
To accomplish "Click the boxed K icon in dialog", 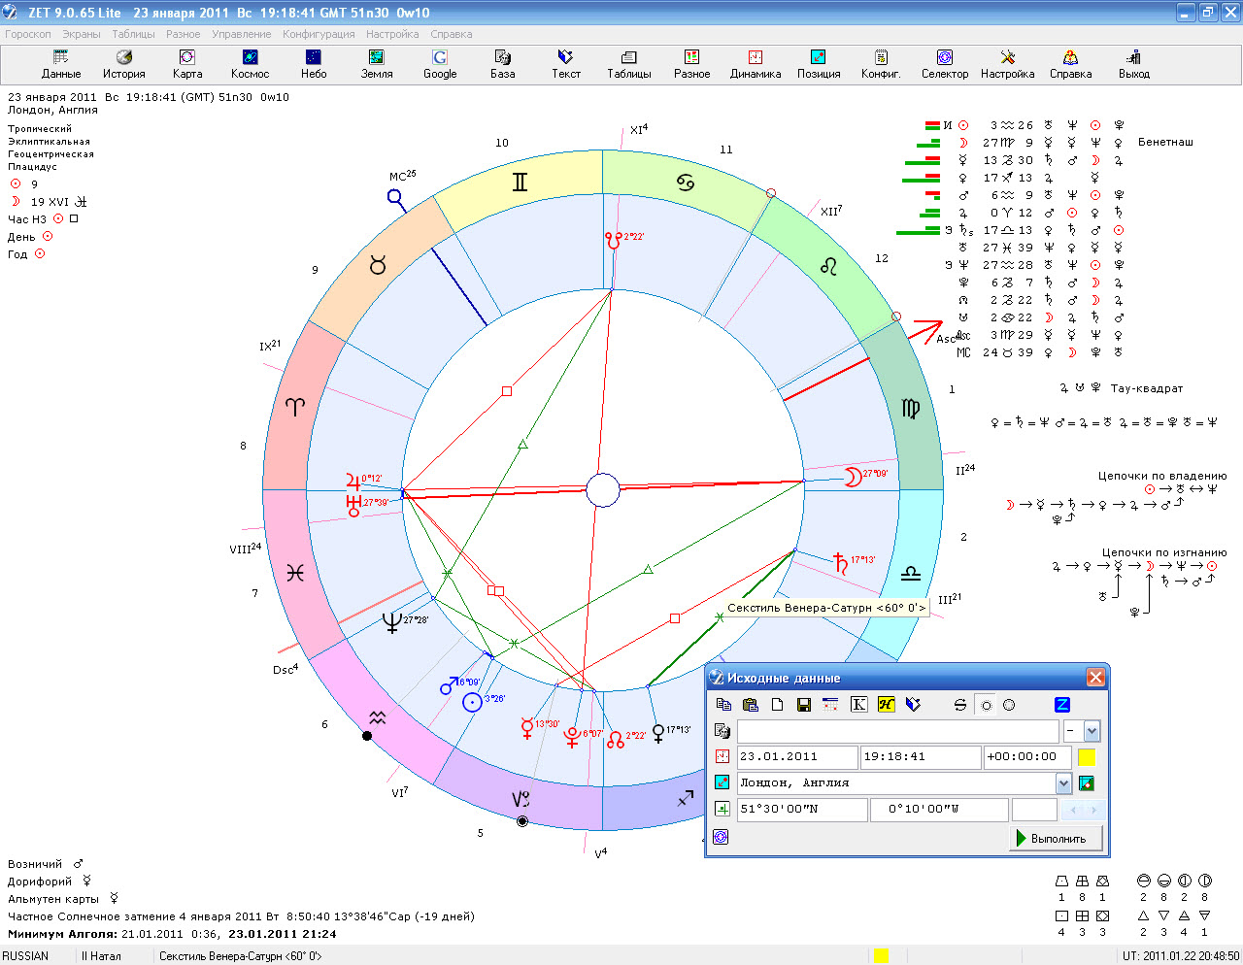I will point(858,705).
